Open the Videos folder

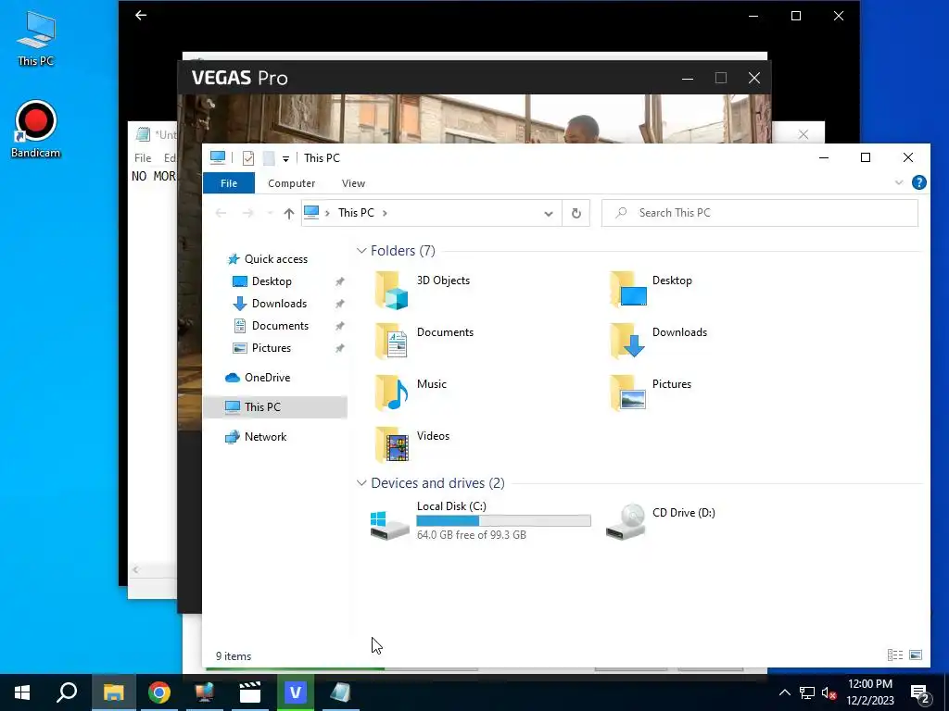point(411,445)
